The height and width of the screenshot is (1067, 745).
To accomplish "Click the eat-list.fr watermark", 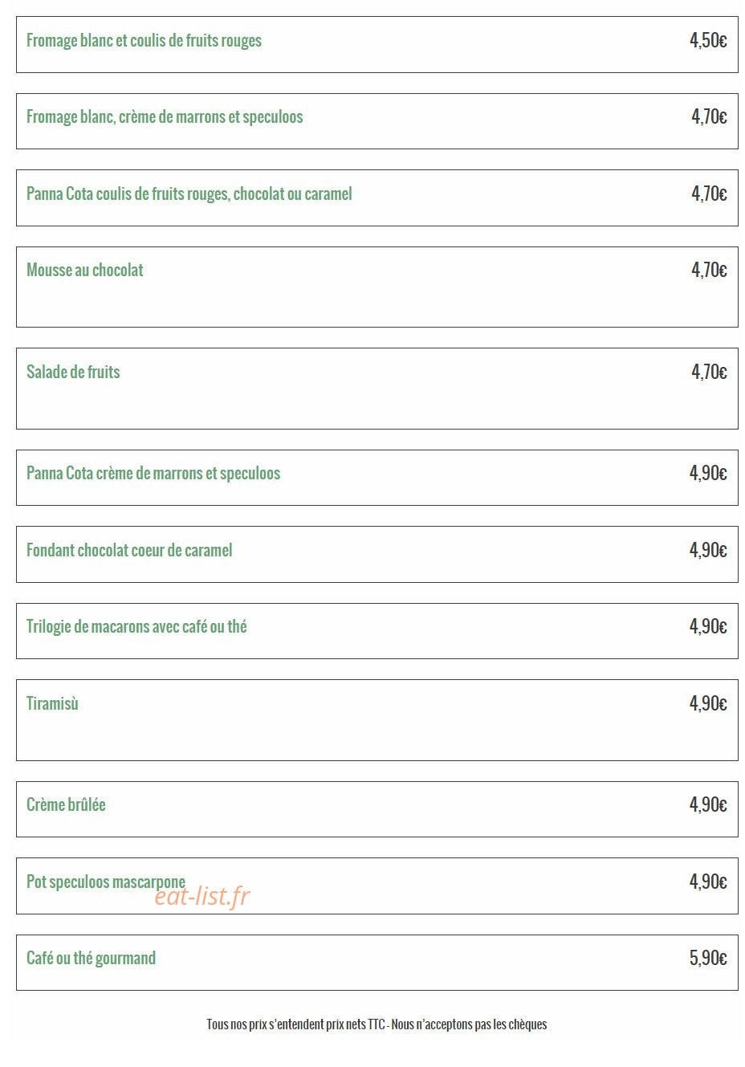I will [202, 896].
